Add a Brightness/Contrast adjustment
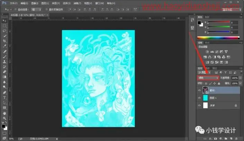Screen dimensions: 244x141 point(207,52)
